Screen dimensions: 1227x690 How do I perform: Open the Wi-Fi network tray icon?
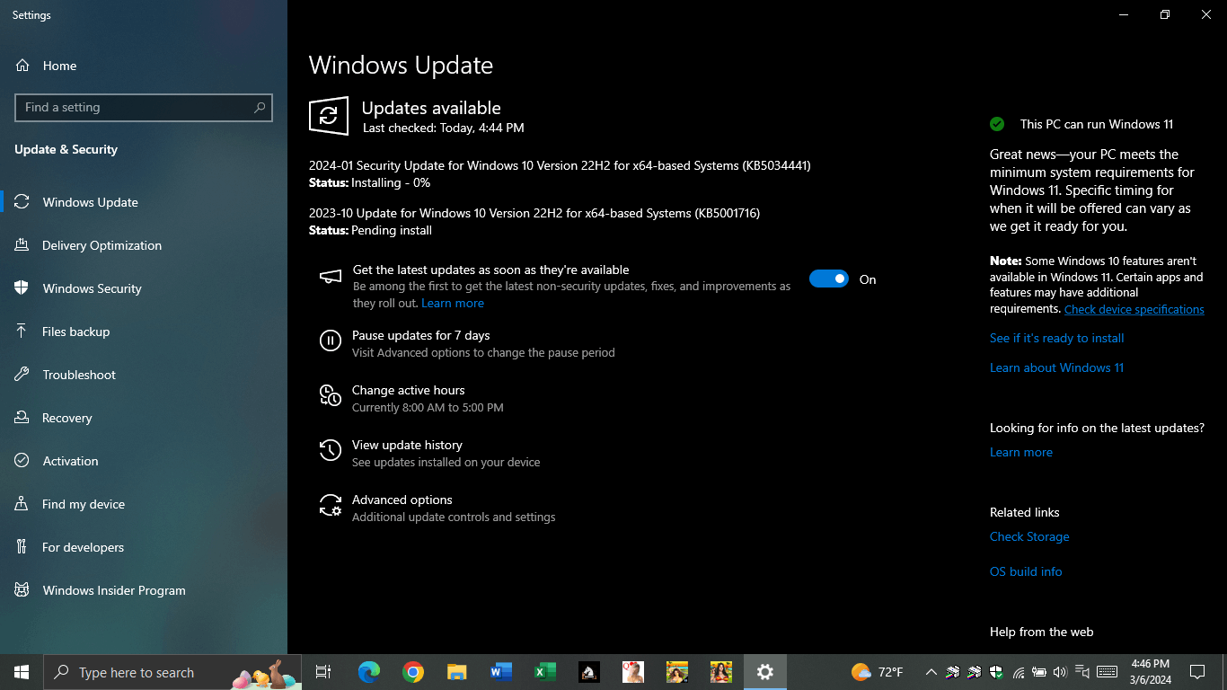pos(1018,672)
